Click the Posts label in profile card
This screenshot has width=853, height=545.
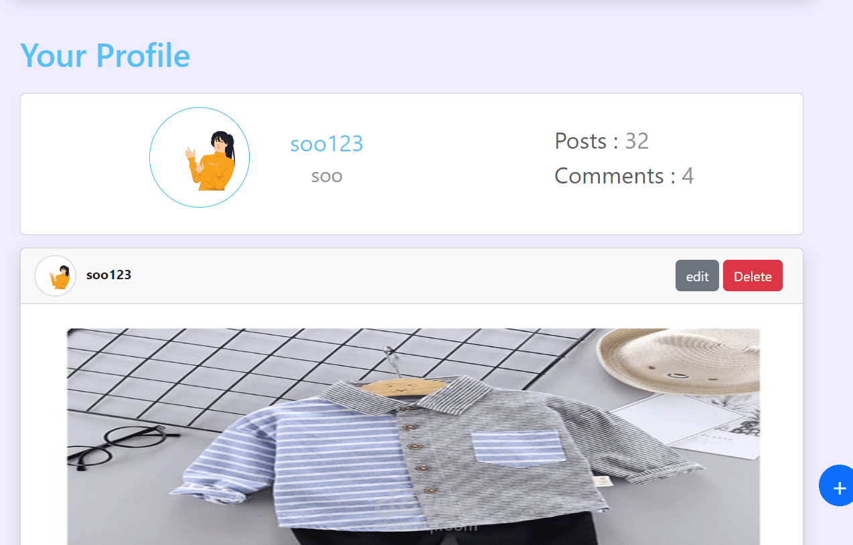click(x=580, y=141)
